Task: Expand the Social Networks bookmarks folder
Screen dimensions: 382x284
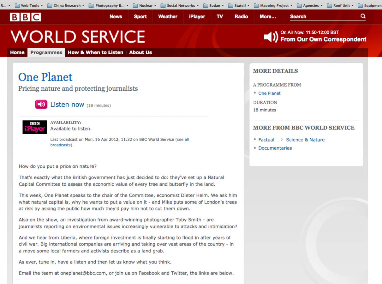Action: tap(180, 5)
